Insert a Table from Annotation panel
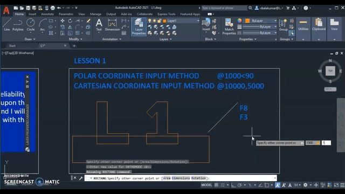The width and height of the screenshot is (345, 194). pos(124,33)
